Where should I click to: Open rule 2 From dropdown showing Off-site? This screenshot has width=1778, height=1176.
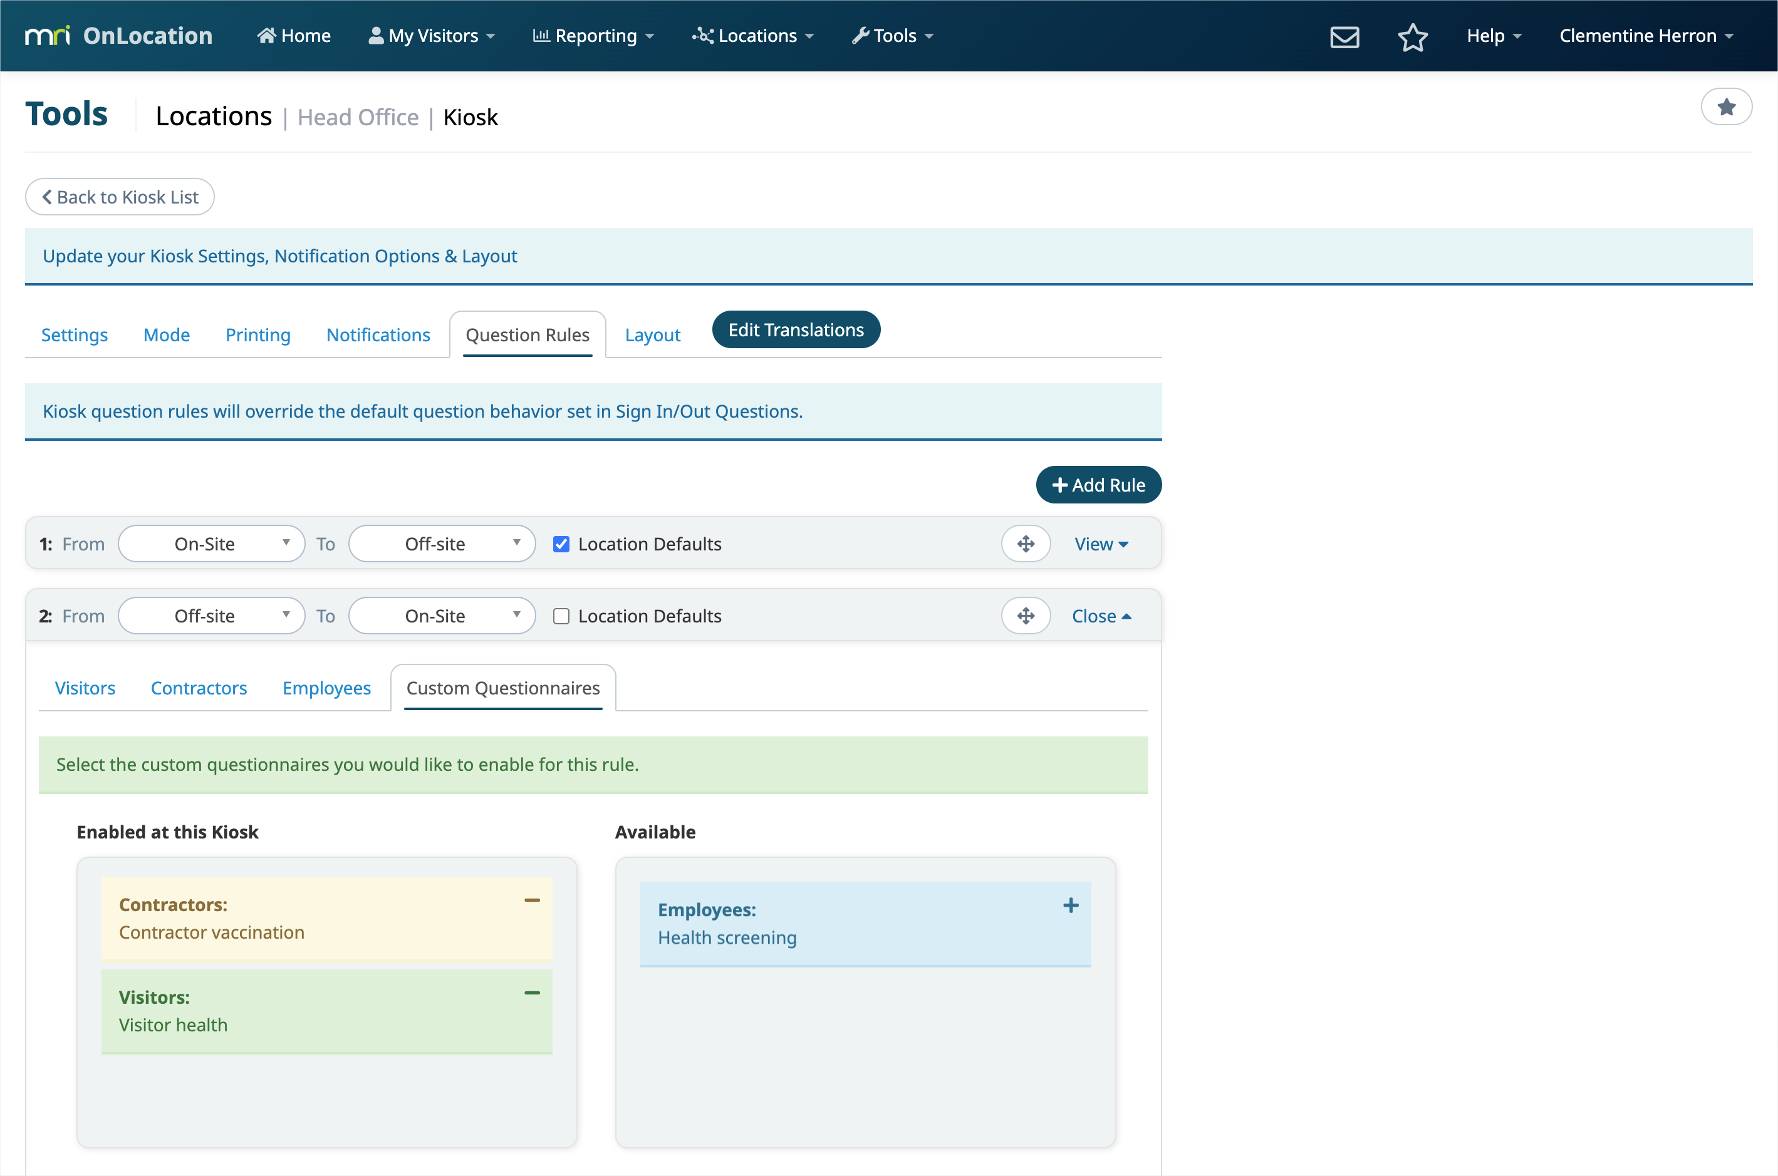(x=212, y=616)
